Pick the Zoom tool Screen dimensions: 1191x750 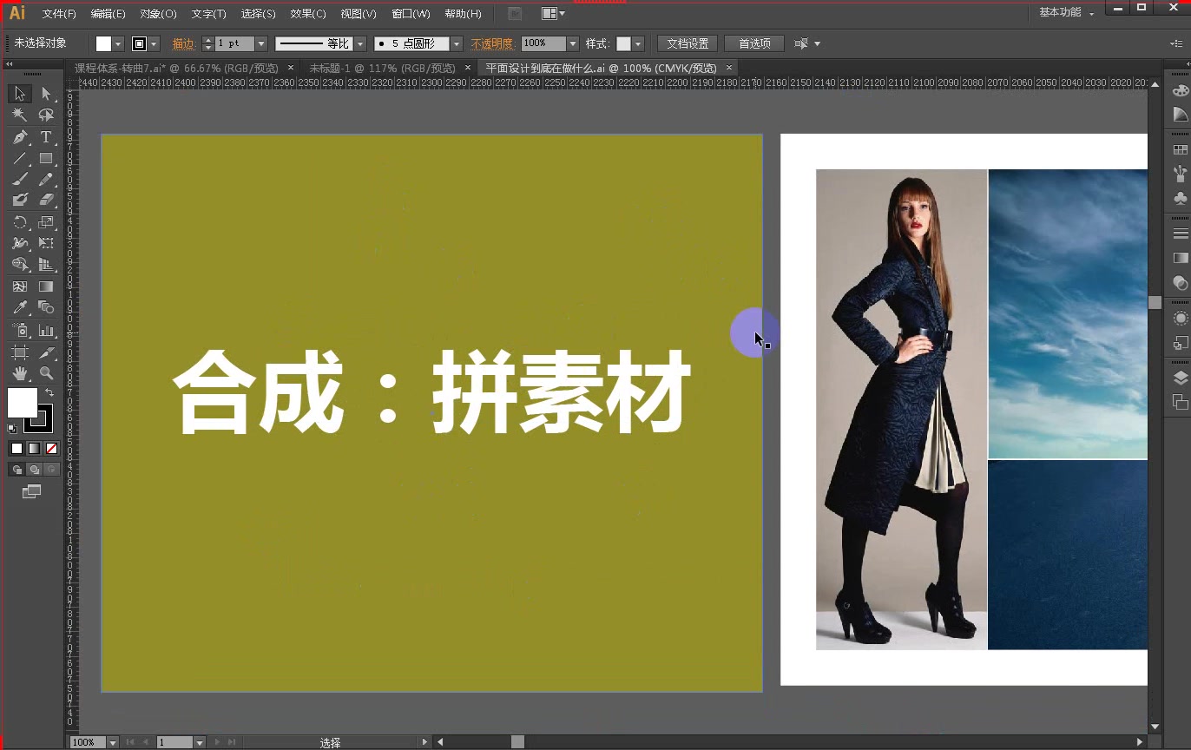(x=47, y=373)
